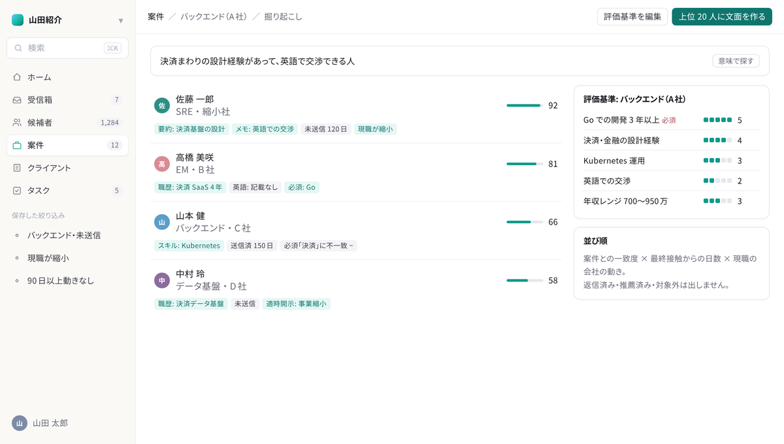The image size is (784, 444).
Task: Click the 12 count badge on 案件
Action: point(115,145)
